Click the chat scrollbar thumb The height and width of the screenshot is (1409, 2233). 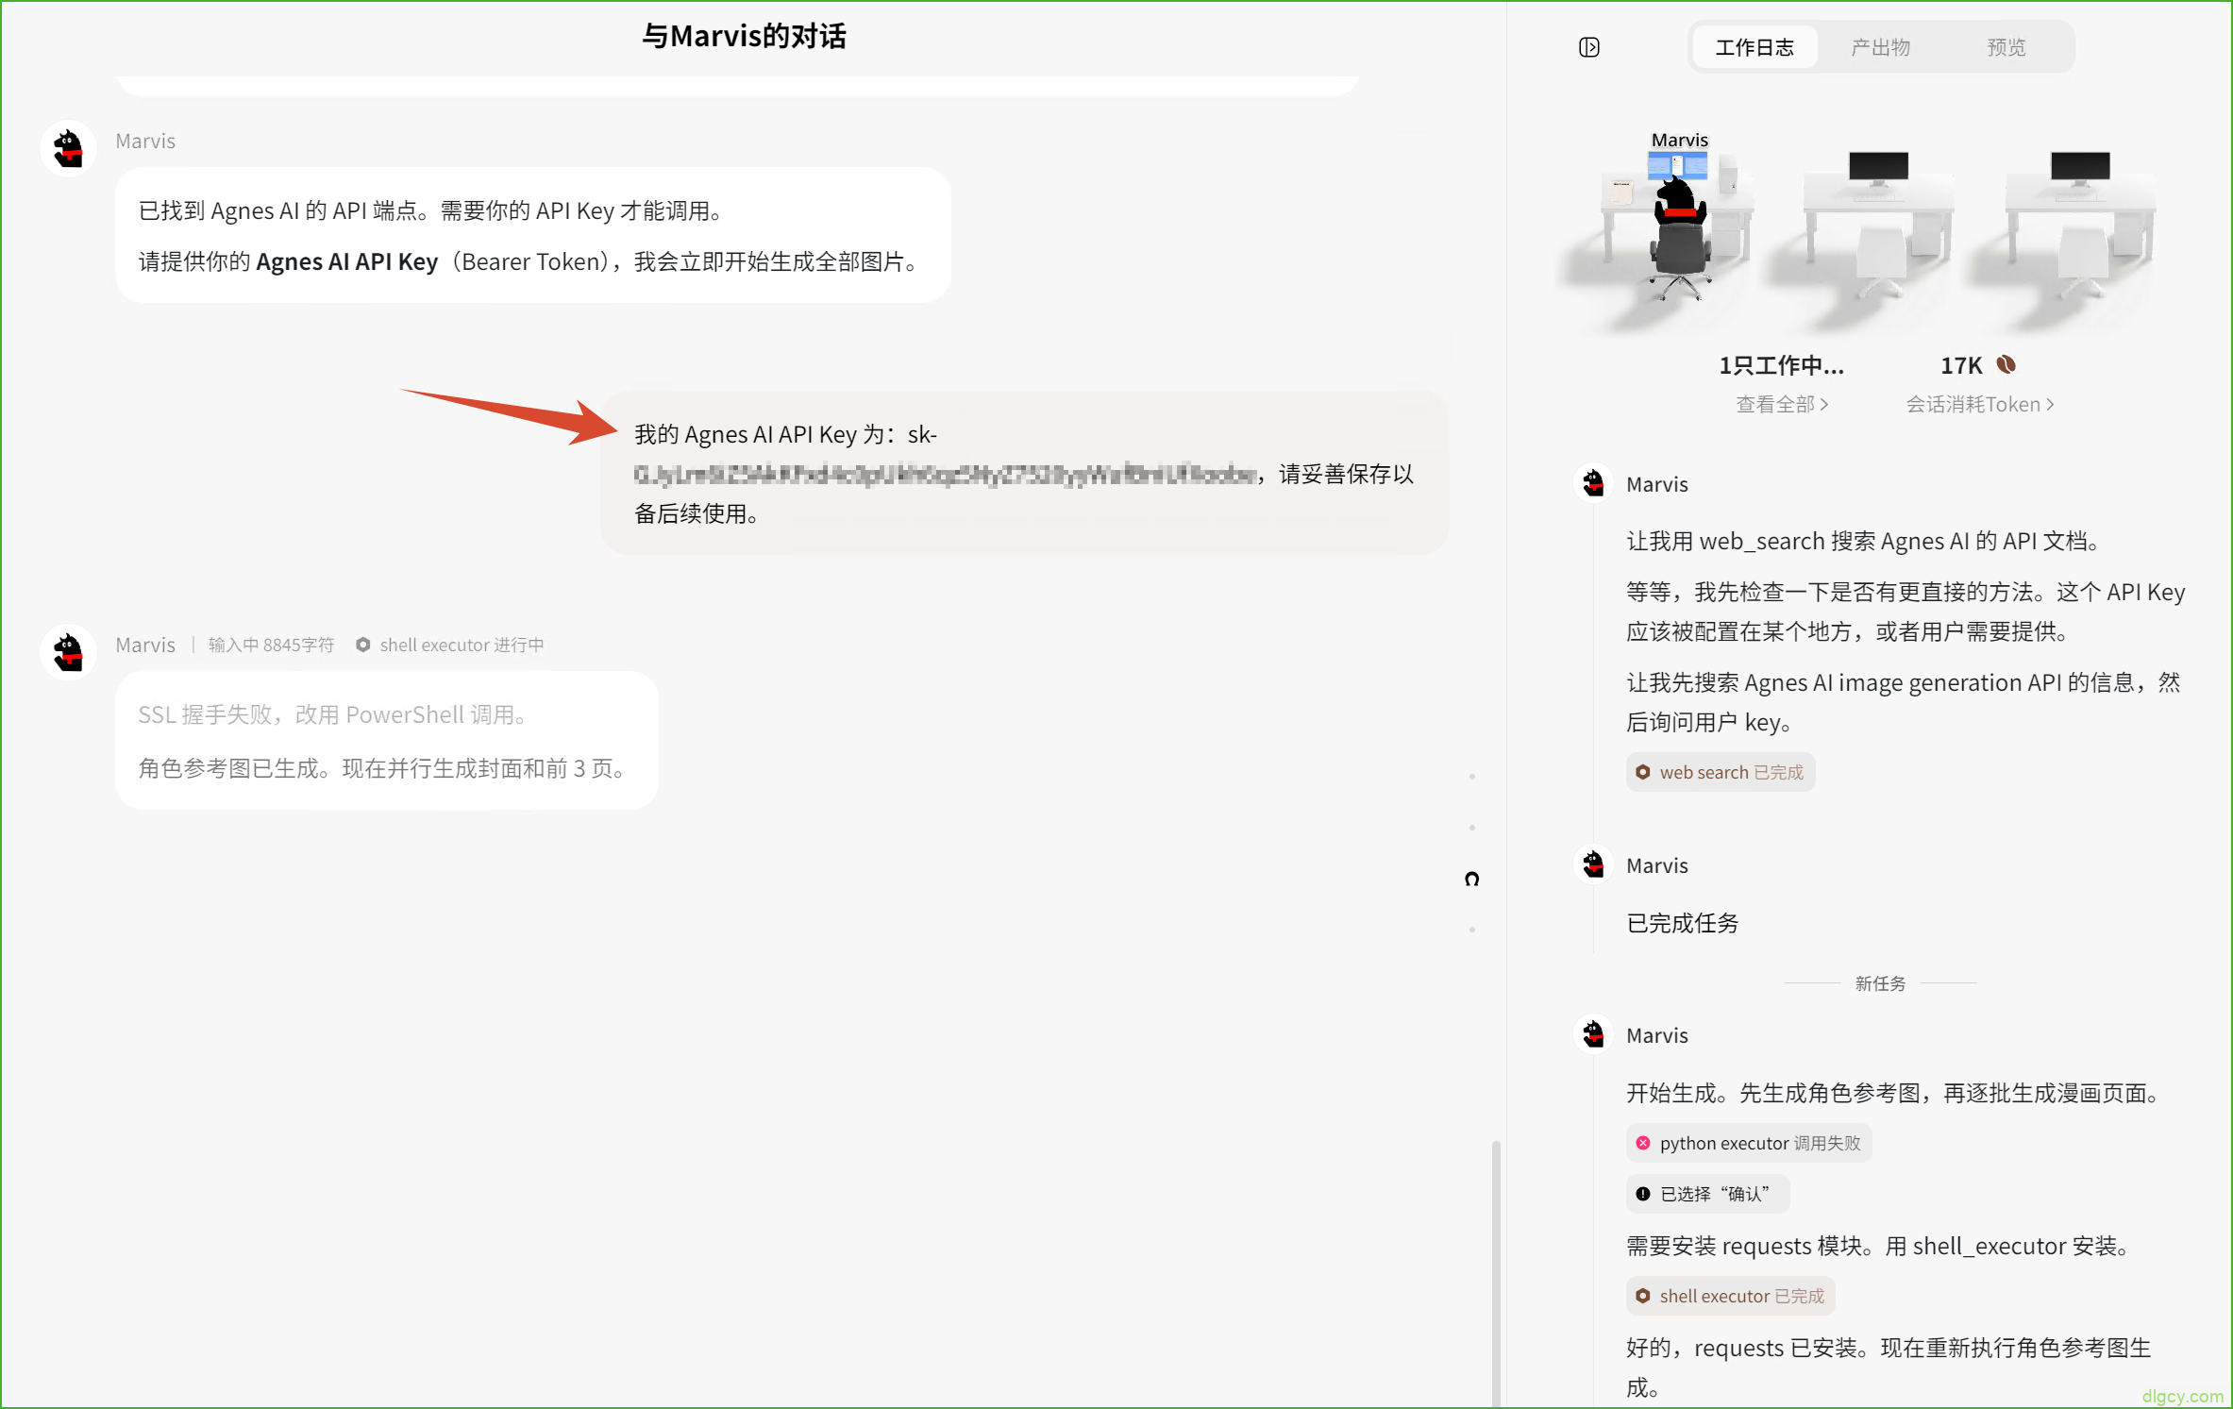(1496, 1272)
